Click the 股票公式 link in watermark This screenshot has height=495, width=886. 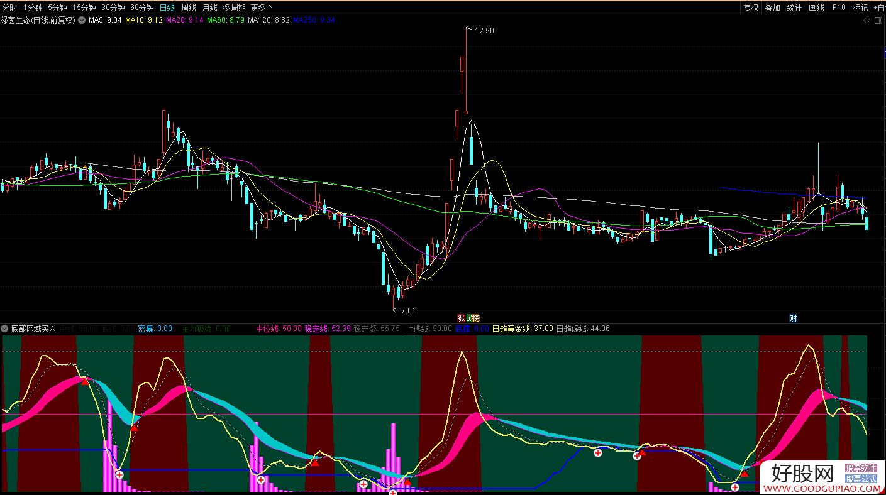point(861,479)
